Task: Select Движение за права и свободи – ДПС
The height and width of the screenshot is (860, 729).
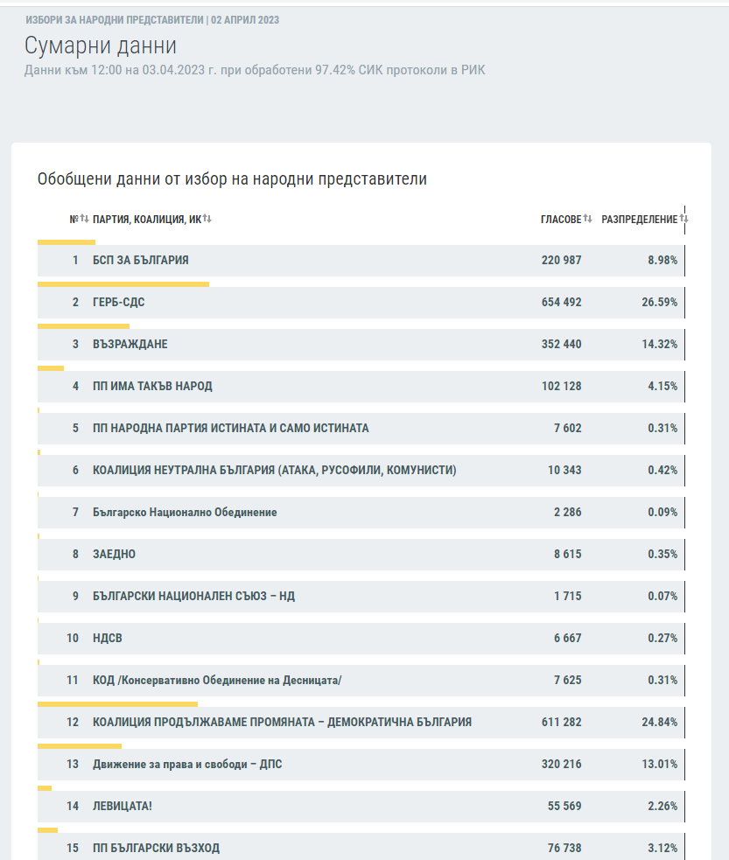Action: point(187,764)
